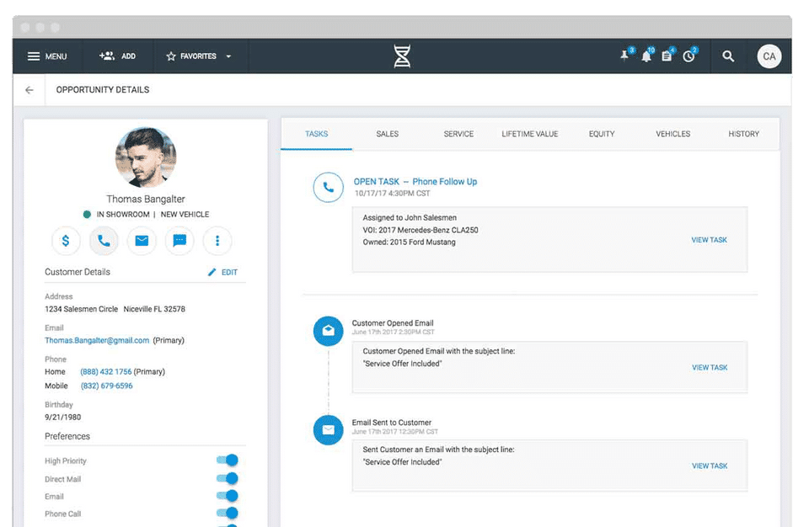This screenshot has height=527, width=809.
Task: Click the OPPORTUNITY DETAILS page title
Action: pyautogui.click(x=103, y=90)
